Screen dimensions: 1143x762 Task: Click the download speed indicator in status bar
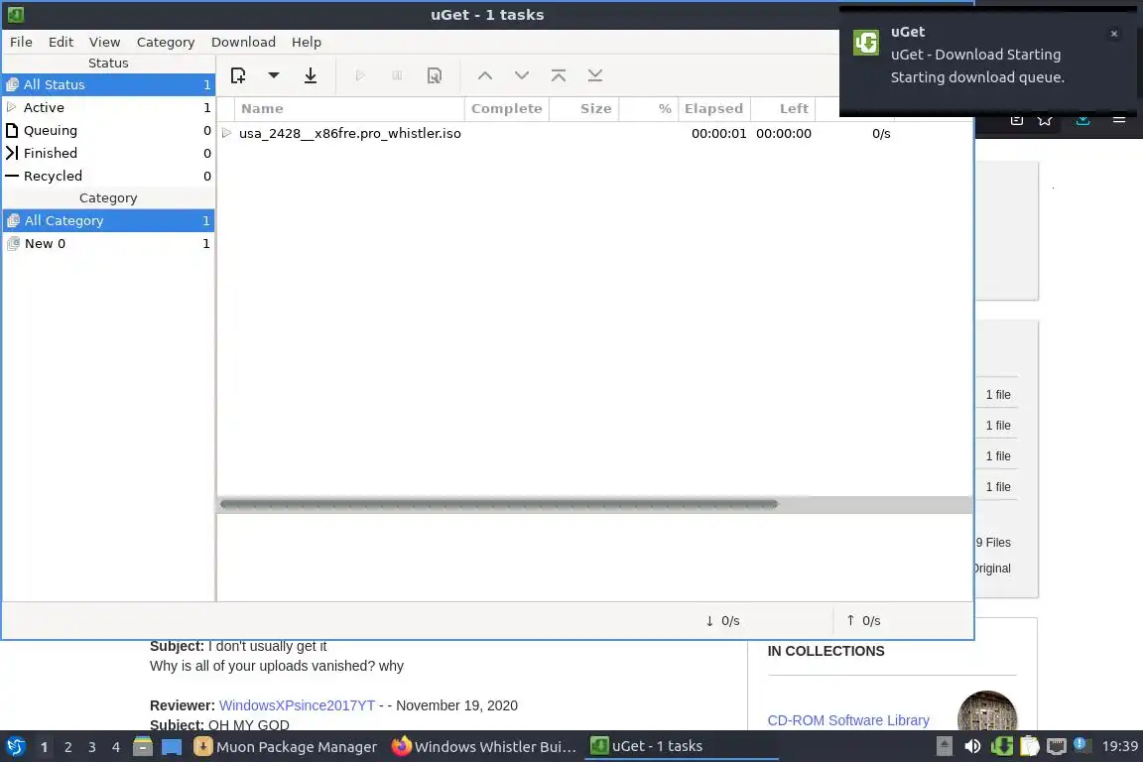(722, 620)
